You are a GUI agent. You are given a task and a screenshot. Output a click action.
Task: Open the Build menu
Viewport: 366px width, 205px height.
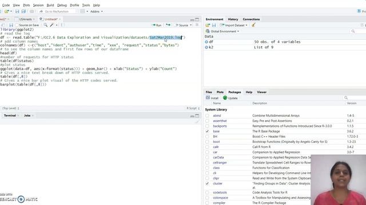coord(50,5)
